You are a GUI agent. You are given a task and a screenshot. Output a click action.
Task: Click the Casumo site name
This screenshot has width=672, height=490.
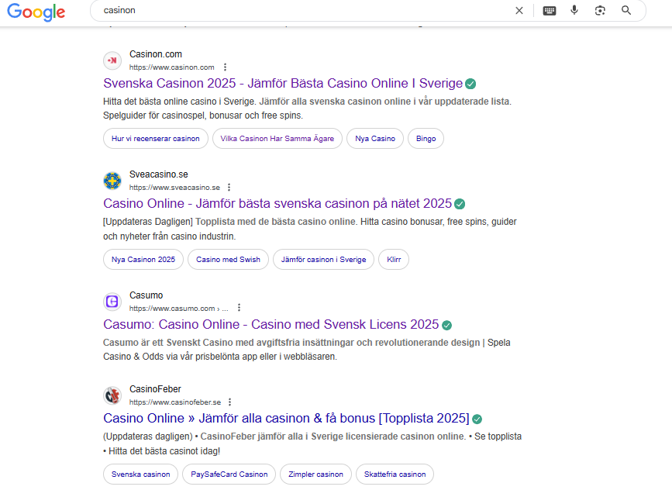(146, 295)
